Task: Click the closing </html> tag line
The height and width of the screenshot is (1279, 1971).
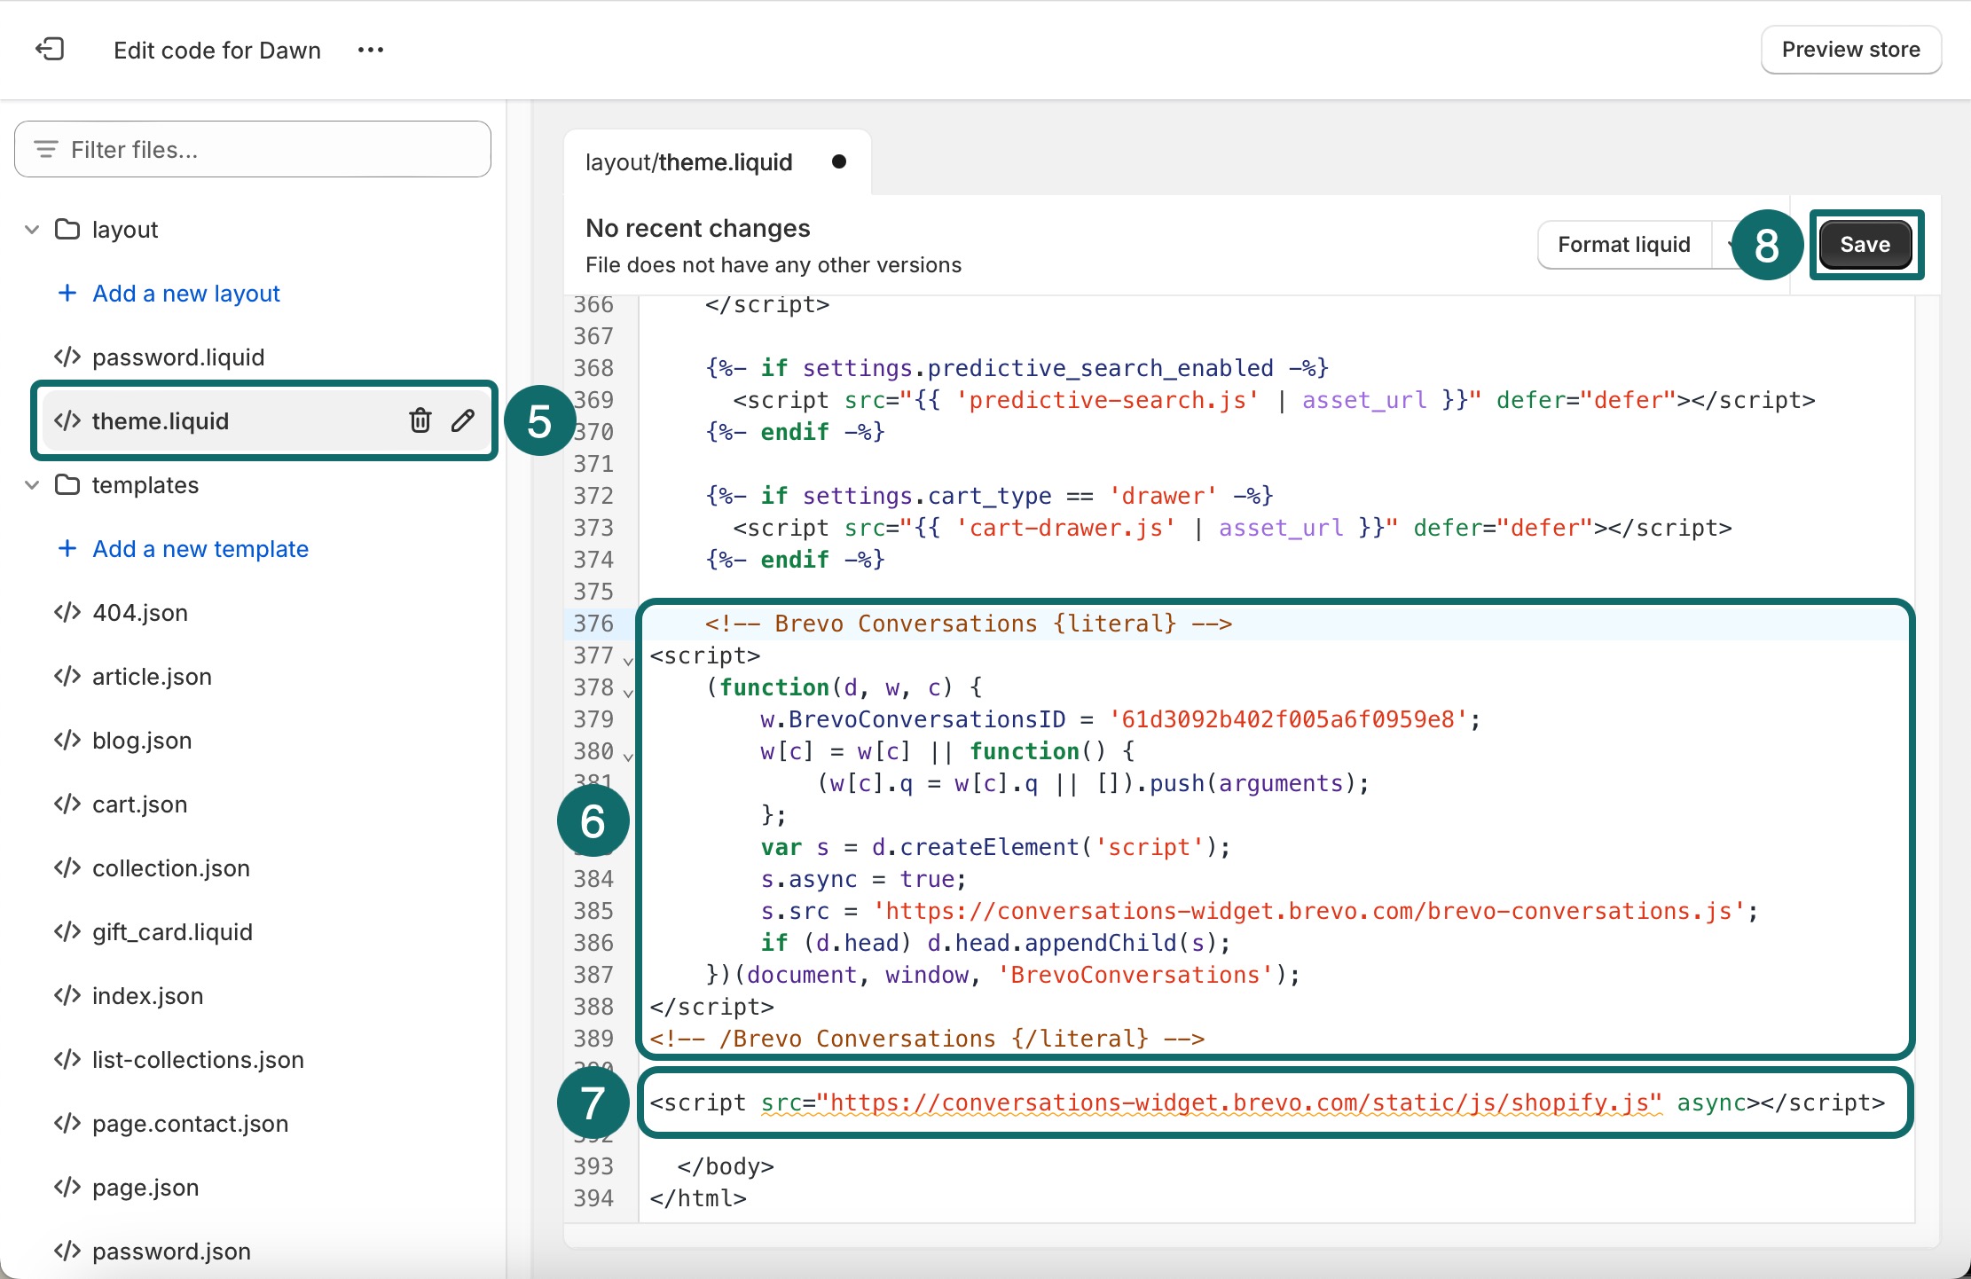Action: [698, 1198]
